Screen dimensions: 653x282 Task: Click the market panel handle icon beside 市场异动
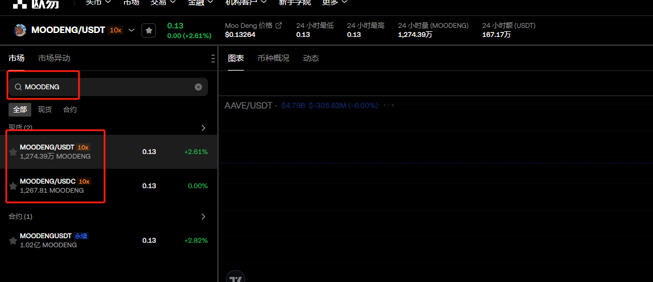coord(213,59)
